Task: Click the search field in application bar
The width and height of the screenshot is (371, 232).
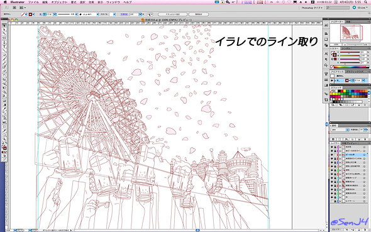Action: click(x=338, y=8)
